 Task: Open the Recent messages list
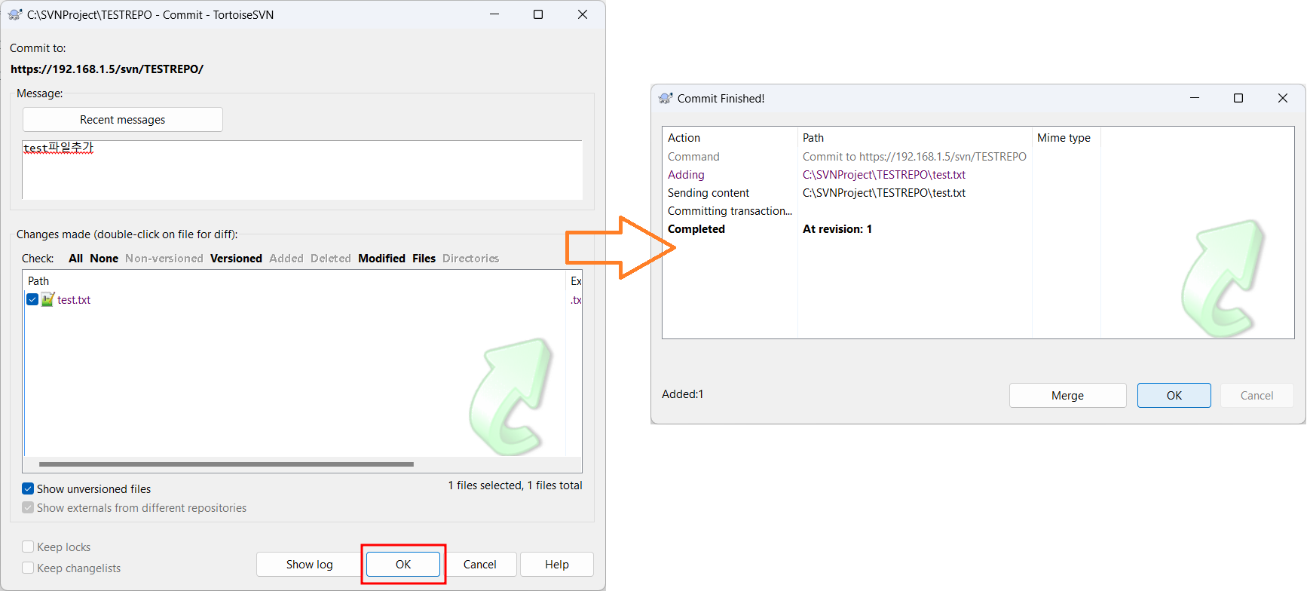tap(123, 119)
